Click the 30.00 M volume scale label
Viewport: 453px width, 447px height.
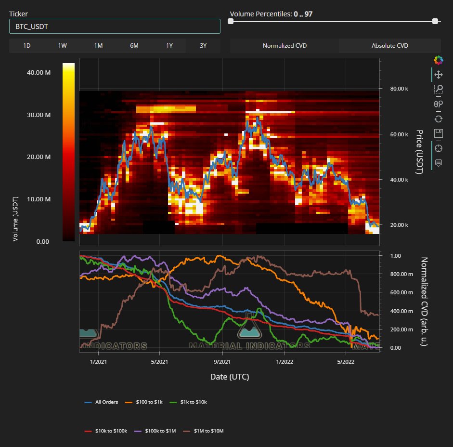click(39, 115)
